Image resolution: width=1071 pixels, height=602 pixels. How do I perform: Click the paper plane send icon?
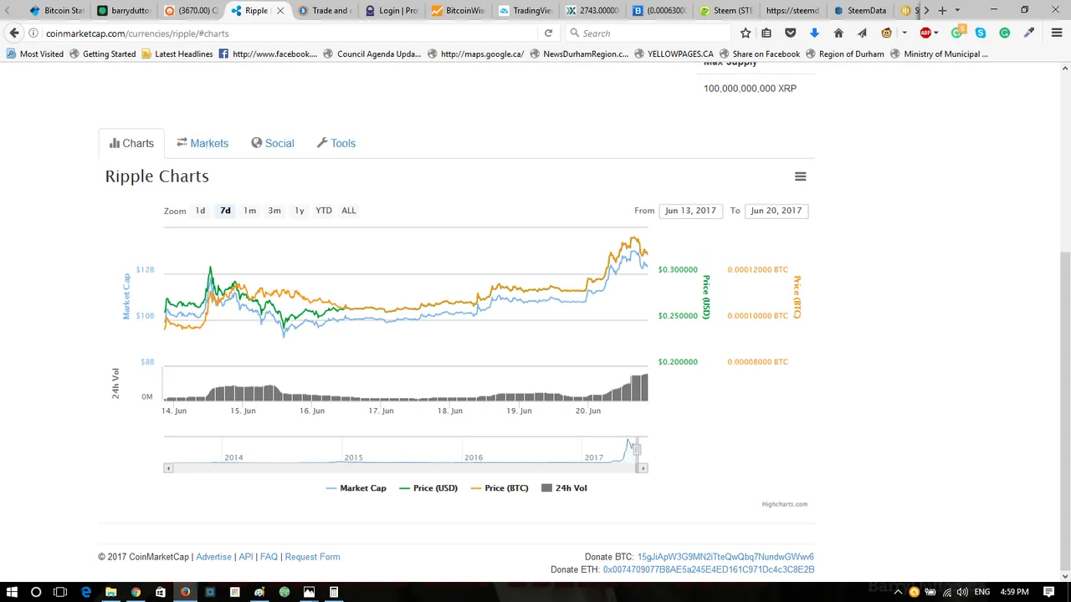click(863, 33)
